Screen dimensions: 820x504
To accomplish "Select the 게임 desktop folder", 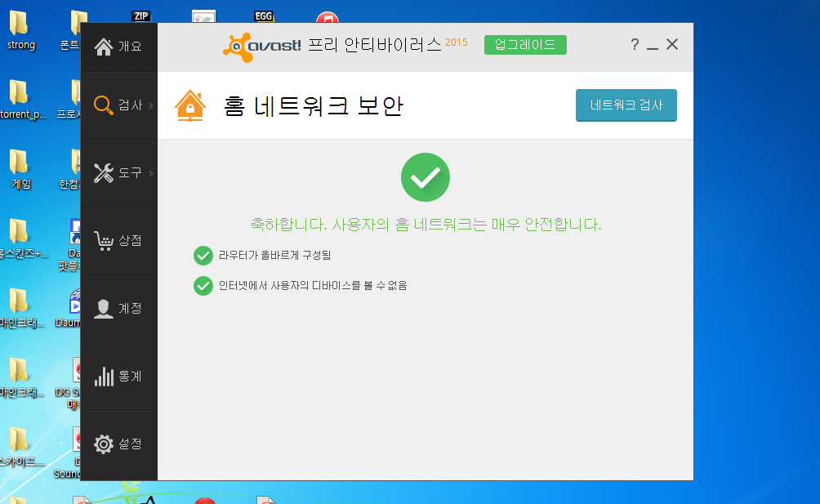I will coord(20,169).
